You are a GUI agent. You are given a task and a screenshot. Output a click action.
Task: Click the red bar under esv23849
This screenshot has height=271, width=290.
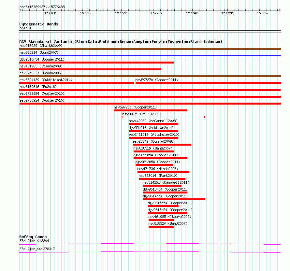tap(162, 145)
